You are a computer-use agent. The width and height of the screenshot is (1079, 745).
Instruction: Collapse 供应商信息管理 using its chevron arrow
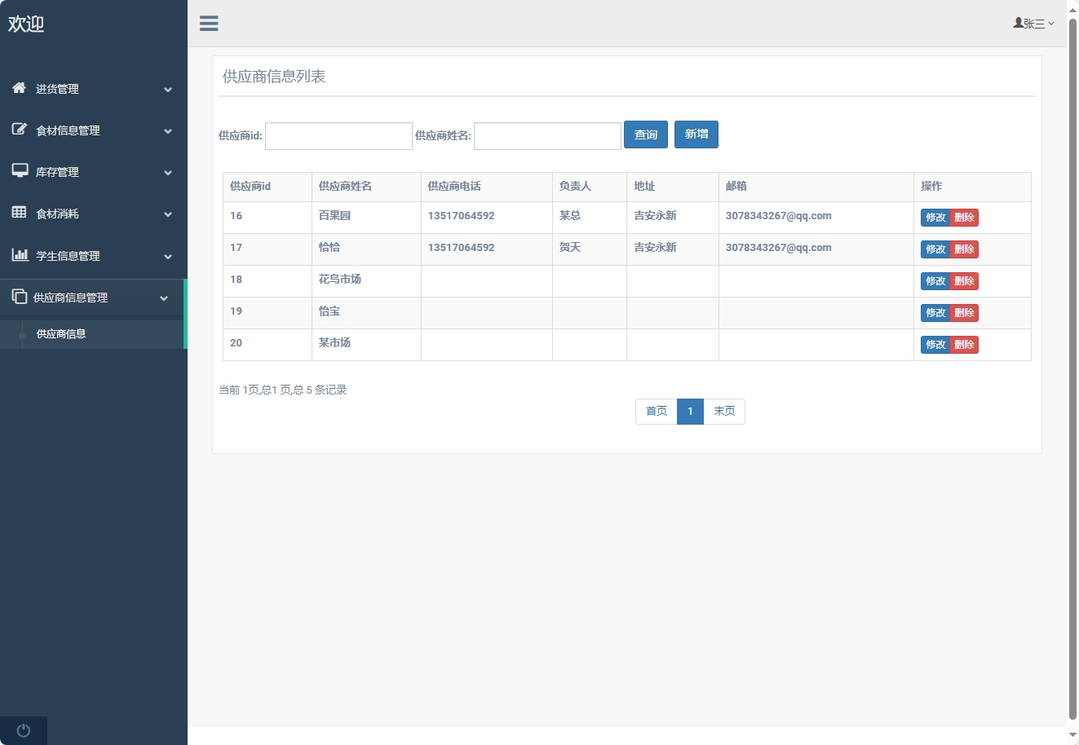(x=164, y=298)
